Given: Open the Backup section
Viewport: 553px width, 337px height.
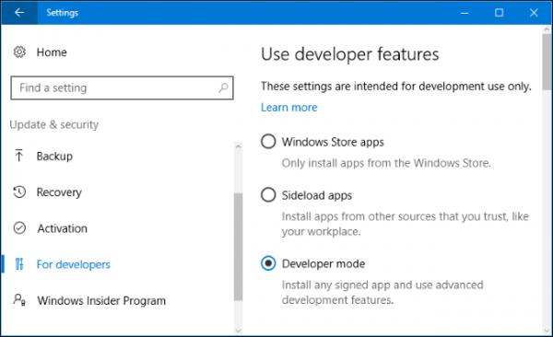Looking at the screenshot, I should [54, 156].
